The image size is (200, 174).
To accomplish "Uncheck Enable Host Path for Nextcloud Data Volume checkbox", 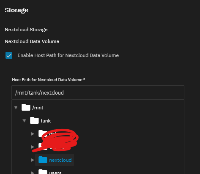I will pos(9,55).
